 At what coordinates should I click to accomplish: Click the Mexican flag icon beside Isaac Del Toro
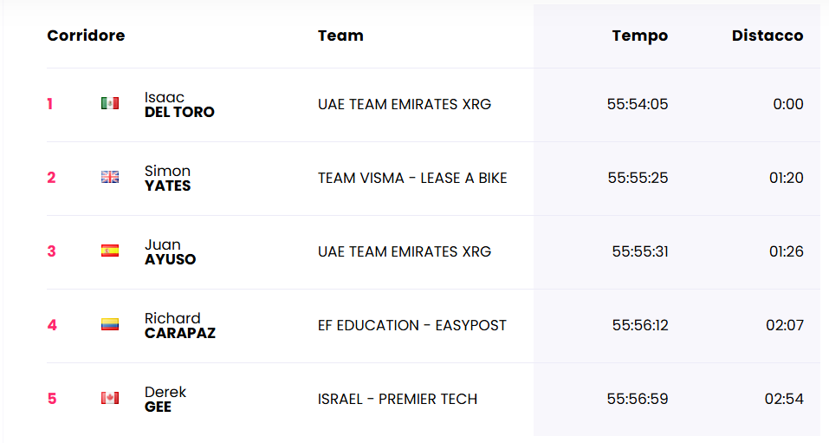(x=110, y=103)
